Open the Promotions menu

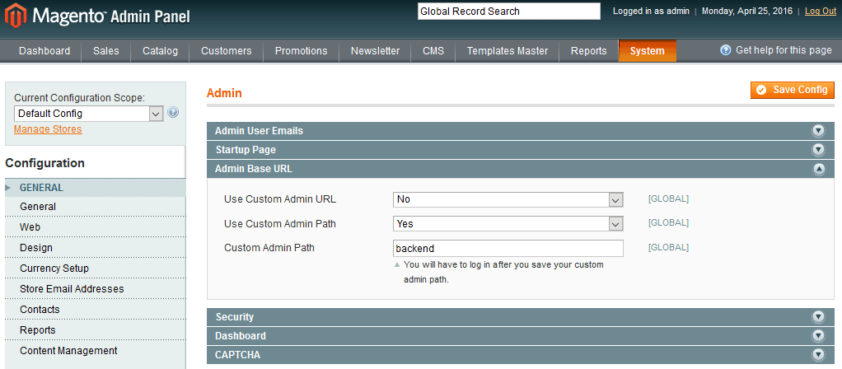[302, 51]
